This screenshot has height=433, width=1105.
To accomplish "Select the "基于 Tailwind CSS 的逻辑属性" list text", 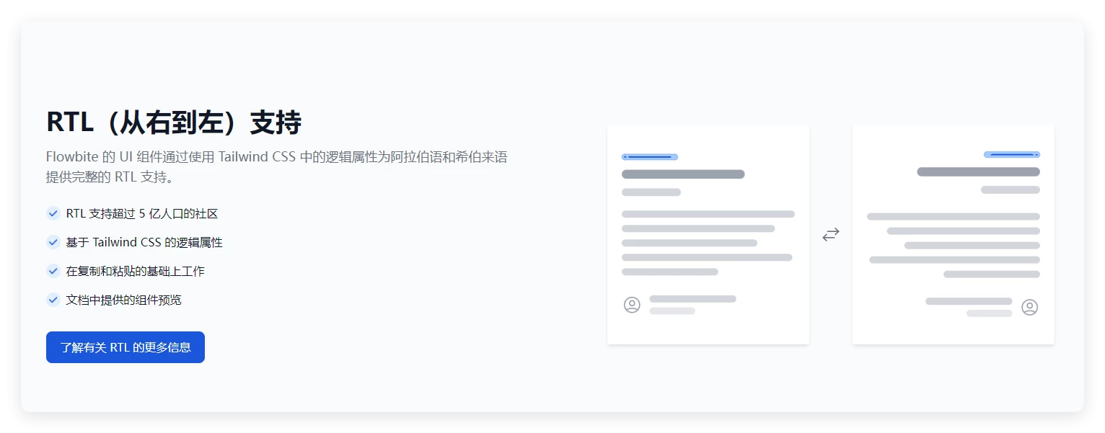I will (144, 243).
